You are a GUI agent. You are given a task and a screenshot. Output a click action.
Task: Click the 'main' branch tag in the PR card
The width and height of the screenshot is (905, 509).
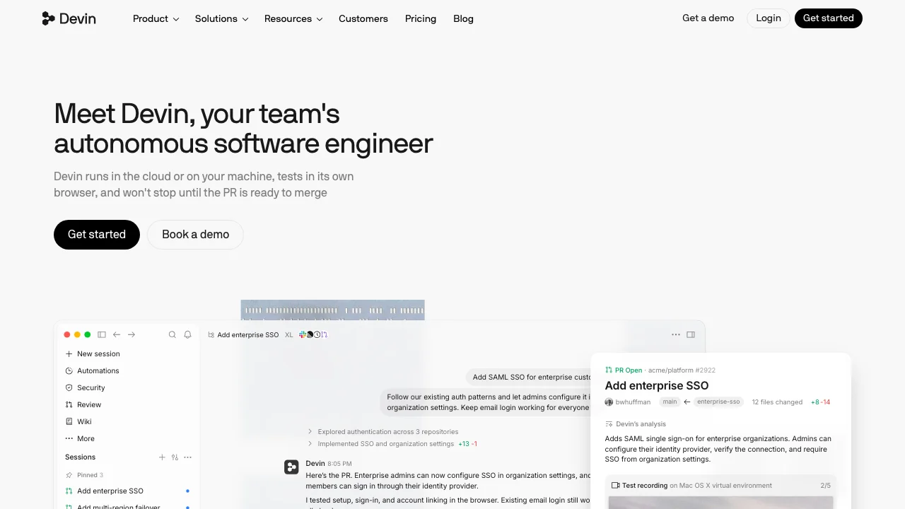point(670,402)
